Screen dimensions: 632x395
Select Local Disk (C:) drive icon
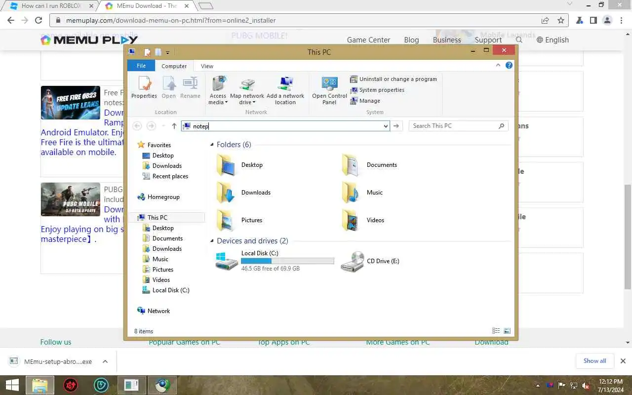[x=227, y=261]
